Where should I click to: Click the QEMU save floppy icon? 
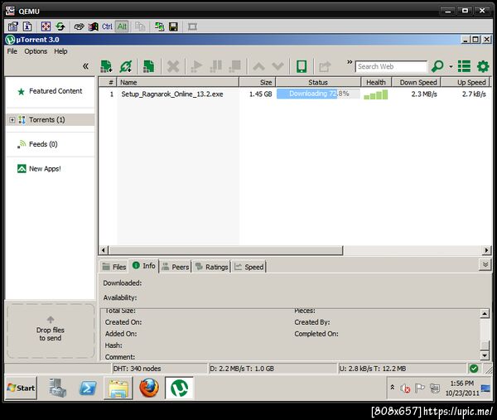(x=173, y=27)
